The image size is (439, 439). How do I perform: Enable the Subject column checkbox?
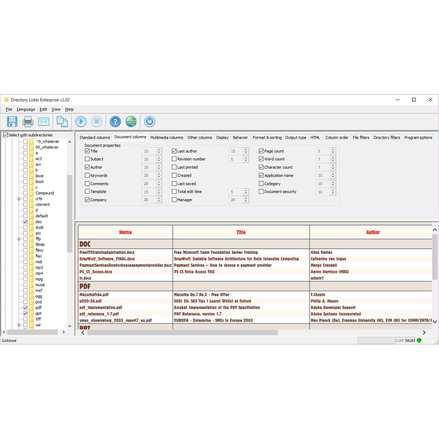coord(87,159)
